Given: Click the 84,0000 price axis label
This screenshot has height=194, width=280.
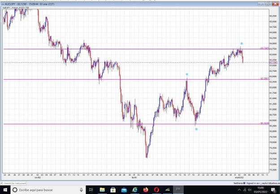Looking at the screenshot, I should click(273, 43).
